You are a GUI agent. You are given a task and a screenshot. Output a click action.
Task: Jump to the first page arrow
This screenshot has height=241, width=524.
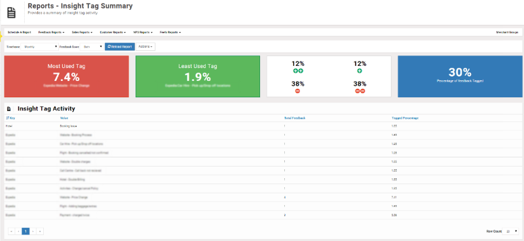coord(11,231)
